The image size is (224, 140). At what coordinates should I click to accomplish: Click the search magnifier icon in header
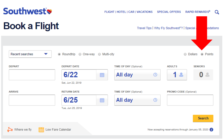[x=217, y=12]
